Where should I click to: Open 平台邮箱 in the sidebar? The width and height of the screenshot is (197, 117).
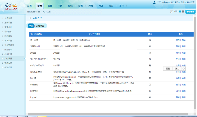pyautogui.click(x=8, y=32)
